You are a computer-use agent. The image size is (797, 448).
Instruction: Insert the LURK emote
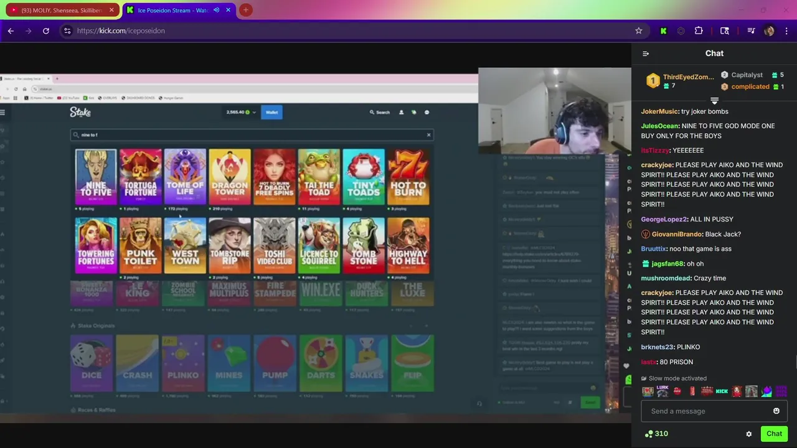(x=663, y=391)
